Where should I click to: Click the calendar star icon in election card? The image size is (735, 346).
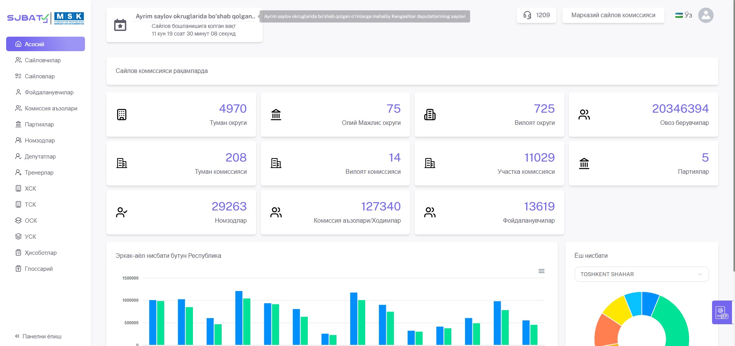(120, 25)
